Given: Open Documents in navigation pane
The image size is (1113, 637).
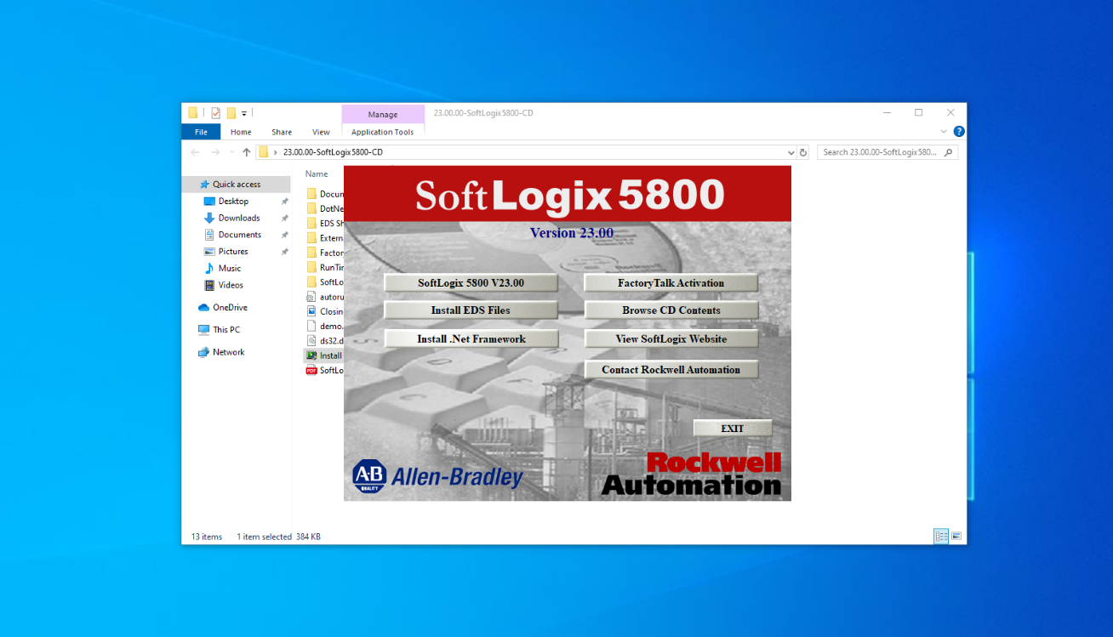Looking at the screenshot, I should 240,235.
